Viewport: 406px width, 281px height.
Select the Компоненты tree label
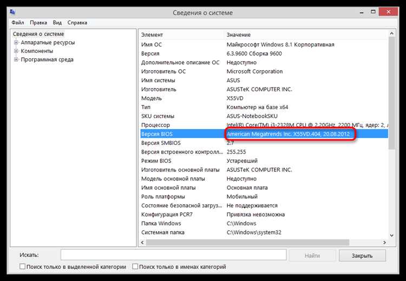(x=37, y=51)
